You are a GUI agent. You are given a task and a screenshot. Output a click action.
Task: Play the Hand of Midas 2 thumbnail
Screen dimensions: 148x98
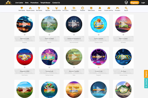(x=99, y=90)
